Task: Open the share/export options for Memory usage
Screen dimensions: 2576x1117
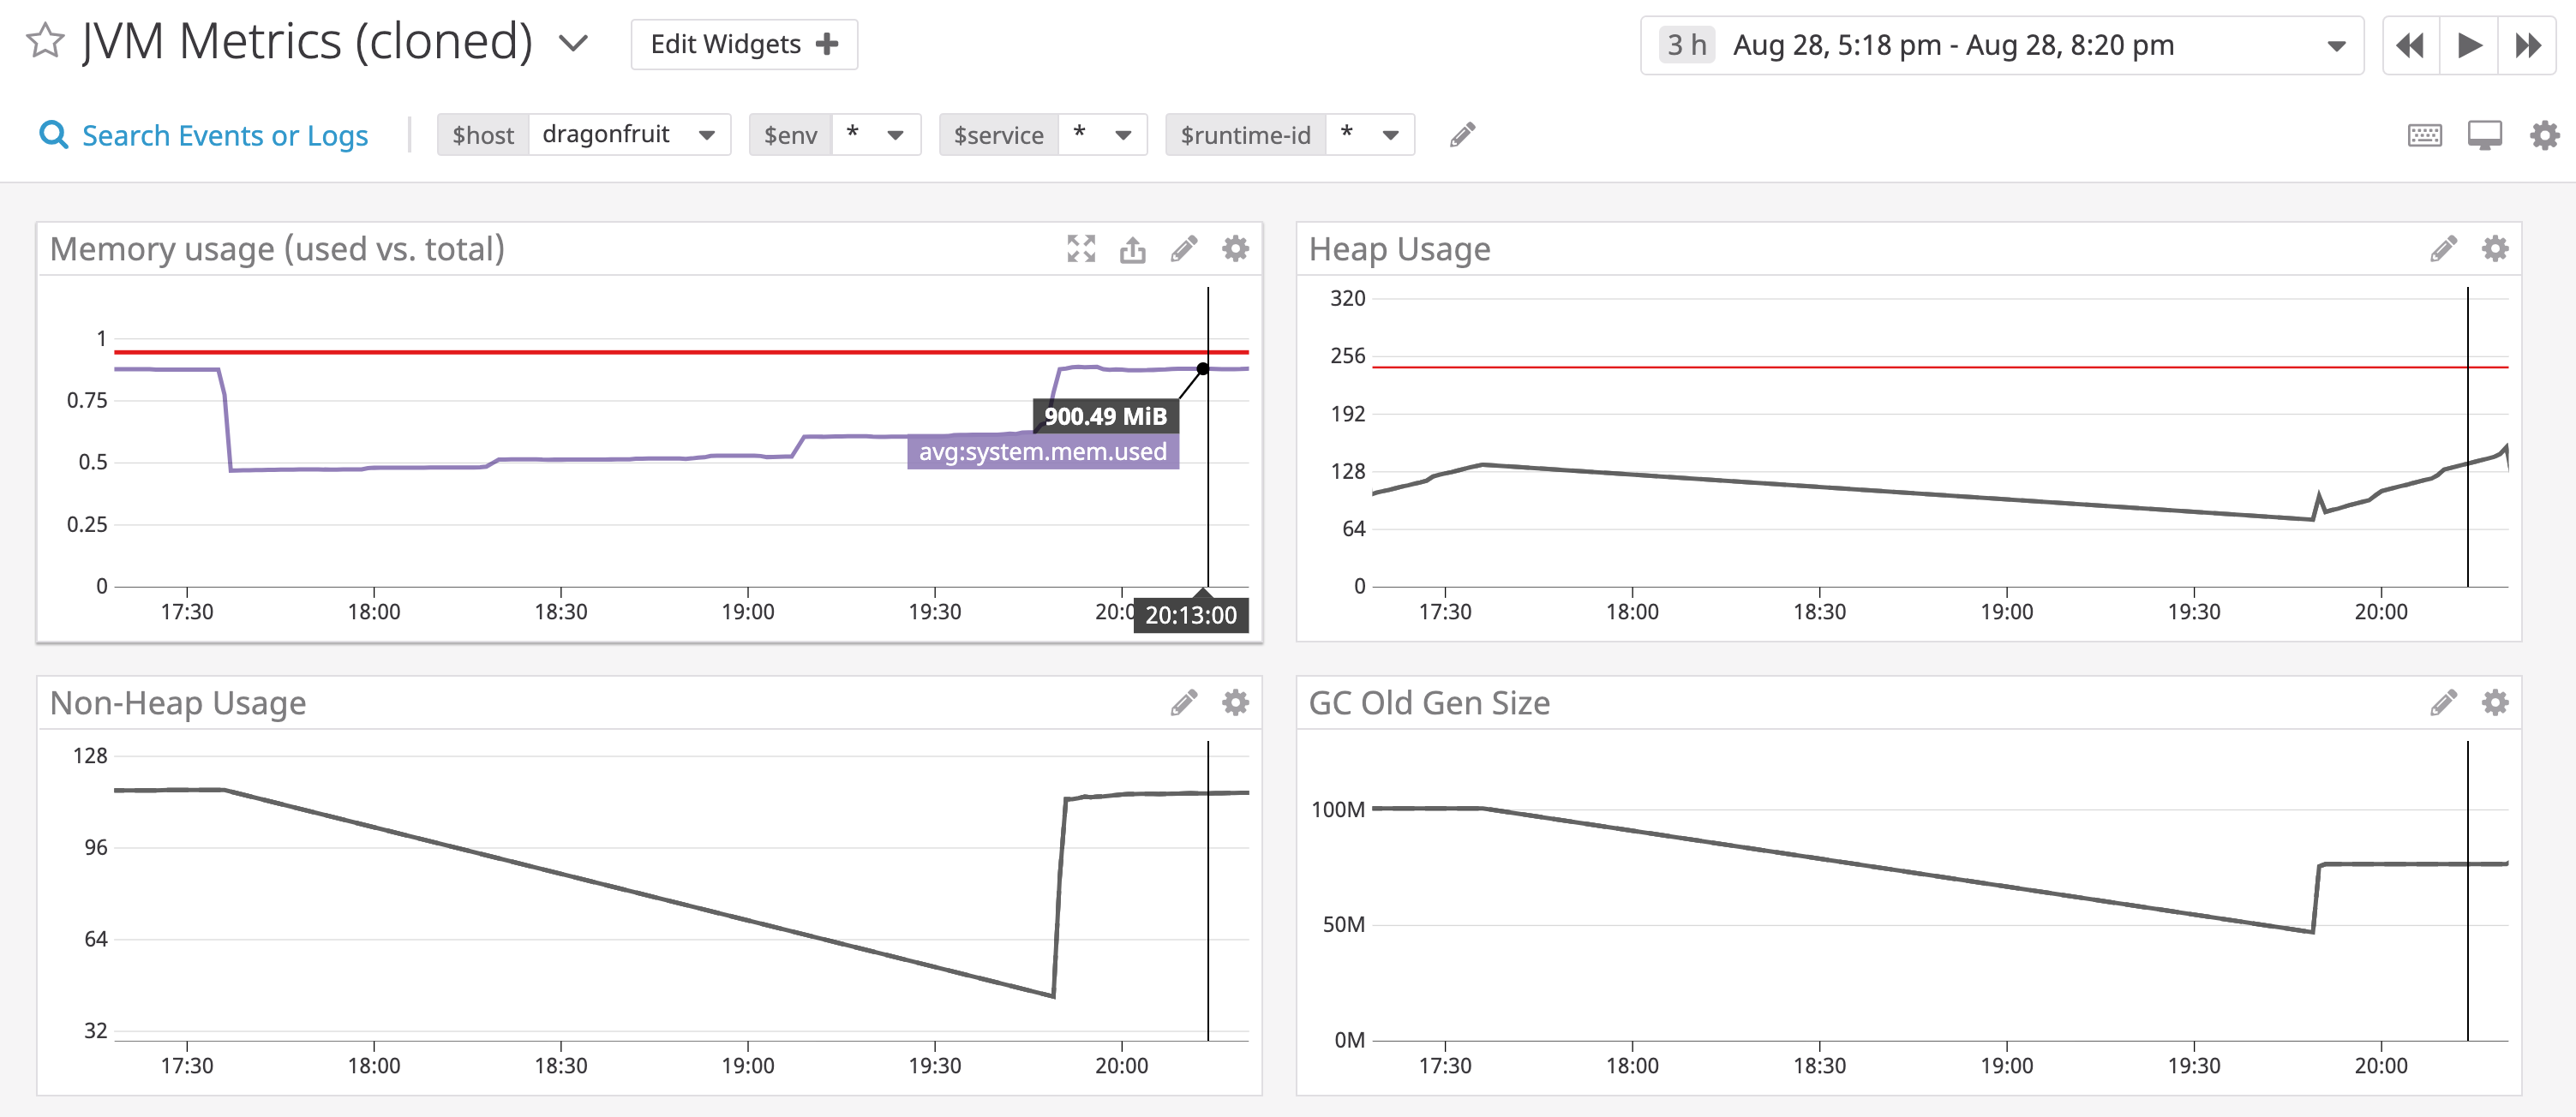Action: (x=1132, y=249)
